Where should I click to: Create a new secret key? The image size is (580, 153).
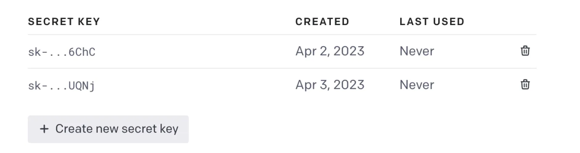[x=108, y=129]
